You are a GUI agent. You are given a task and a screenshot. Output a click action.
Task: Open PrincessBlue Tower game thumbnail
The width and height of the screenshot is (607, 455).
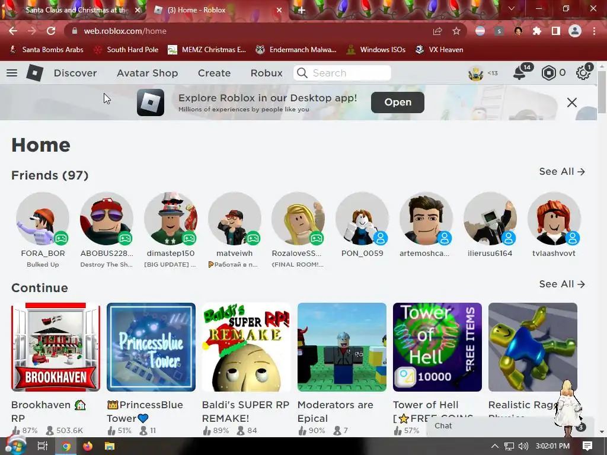[151, 347]
